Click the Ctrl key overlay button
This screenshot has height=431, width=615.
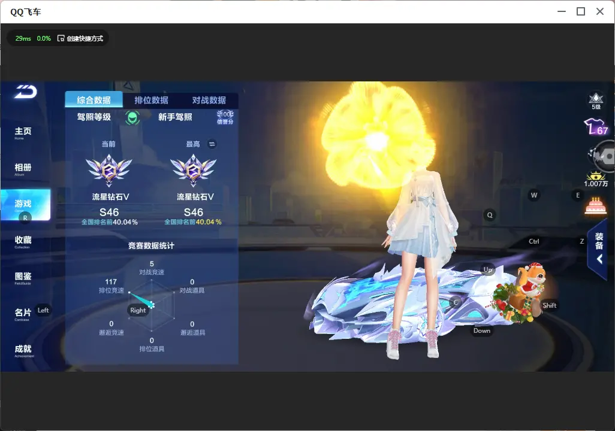tap(534, 241)
